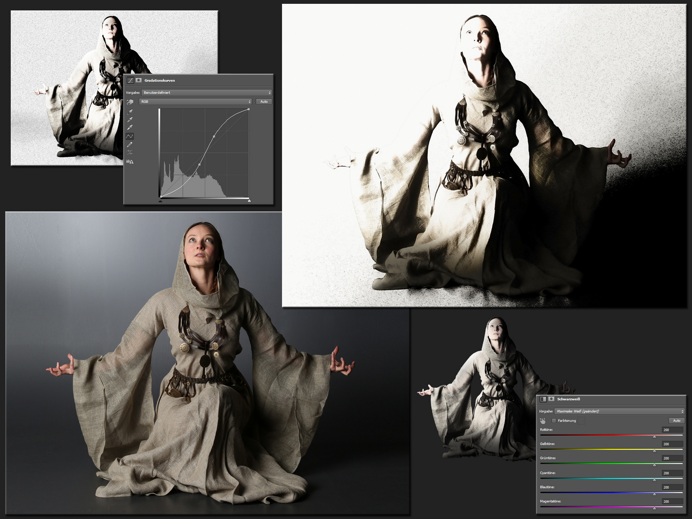Click the Gelbtöne slider handle

[x=655, y=451]
